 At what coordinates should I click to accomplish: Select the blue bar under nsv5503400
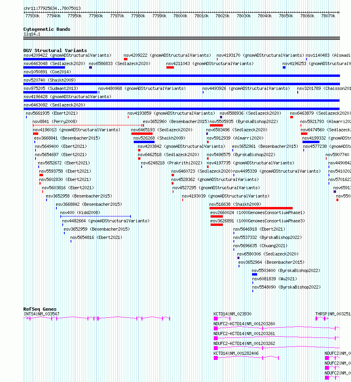pos(254,274)
